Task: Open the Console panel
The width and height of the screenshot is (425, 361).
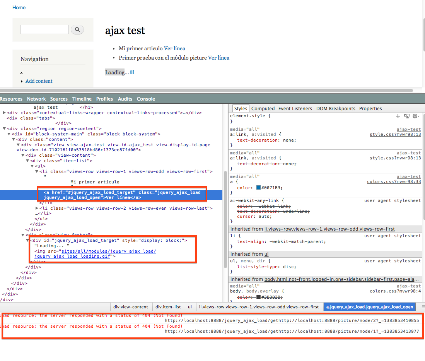Action: 146,99
